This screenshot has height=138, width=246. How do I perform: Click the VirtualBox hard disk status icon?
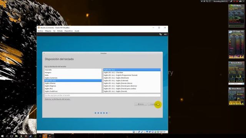(x=134, y=132)
